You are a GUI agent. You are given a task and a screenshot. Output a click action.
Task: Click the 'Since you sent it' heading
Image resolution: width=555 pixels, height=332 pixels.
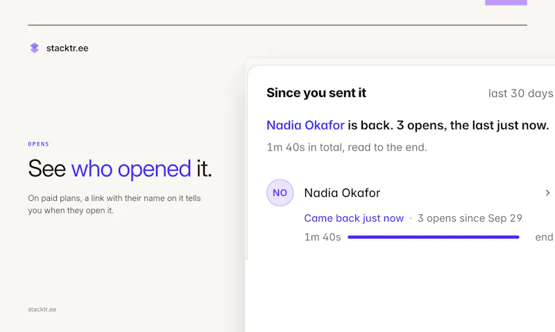pyautogui.click(x=316, y=93)
